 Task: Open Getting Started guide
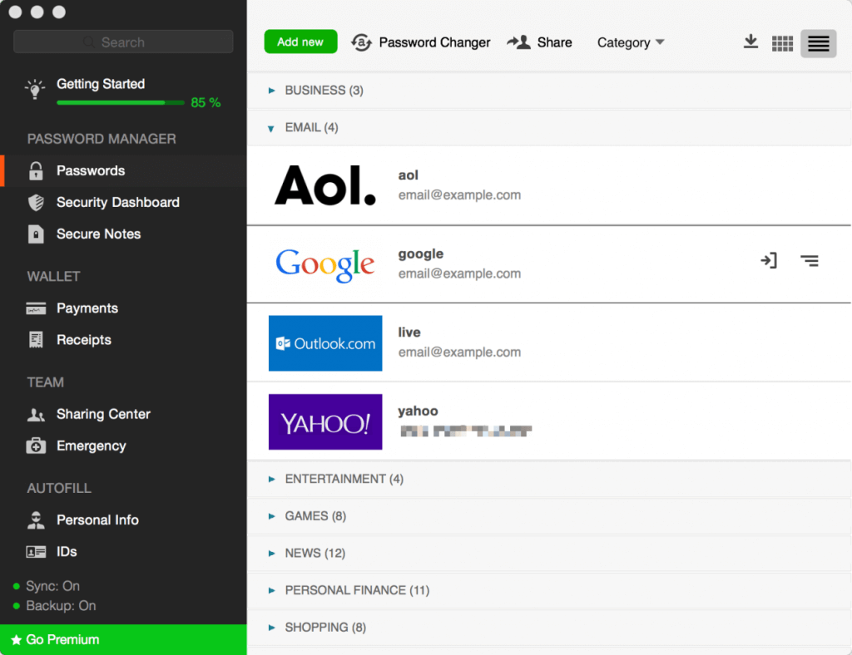coord(101,84)
